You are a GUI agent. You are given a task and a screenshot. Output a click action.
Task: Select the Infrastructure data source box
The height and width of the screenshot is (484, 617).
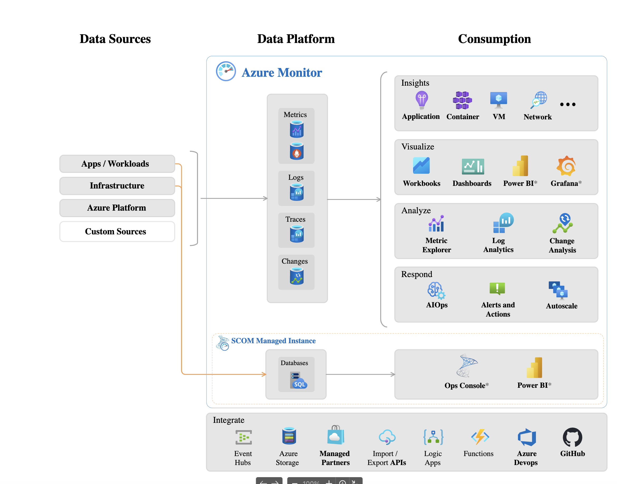117,186
